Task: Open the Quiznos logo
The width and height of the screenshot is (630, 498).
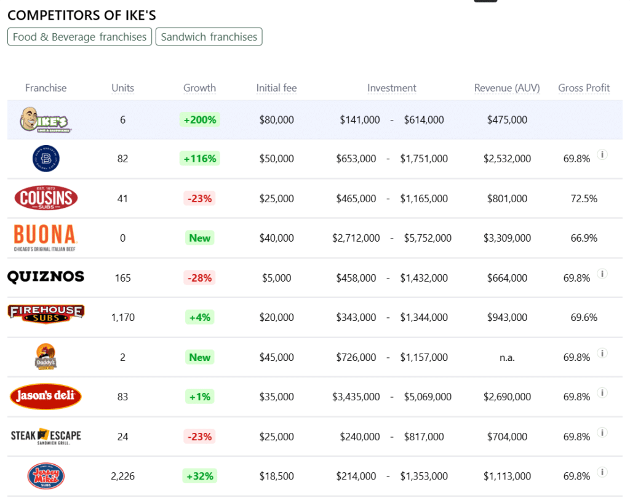Action: point(46,277)
